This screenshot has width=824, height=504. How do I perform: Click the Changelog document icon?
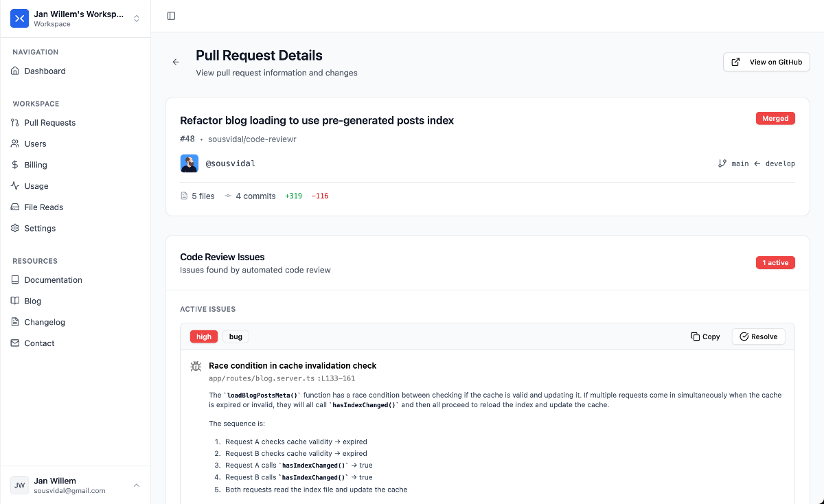[15, 322]
